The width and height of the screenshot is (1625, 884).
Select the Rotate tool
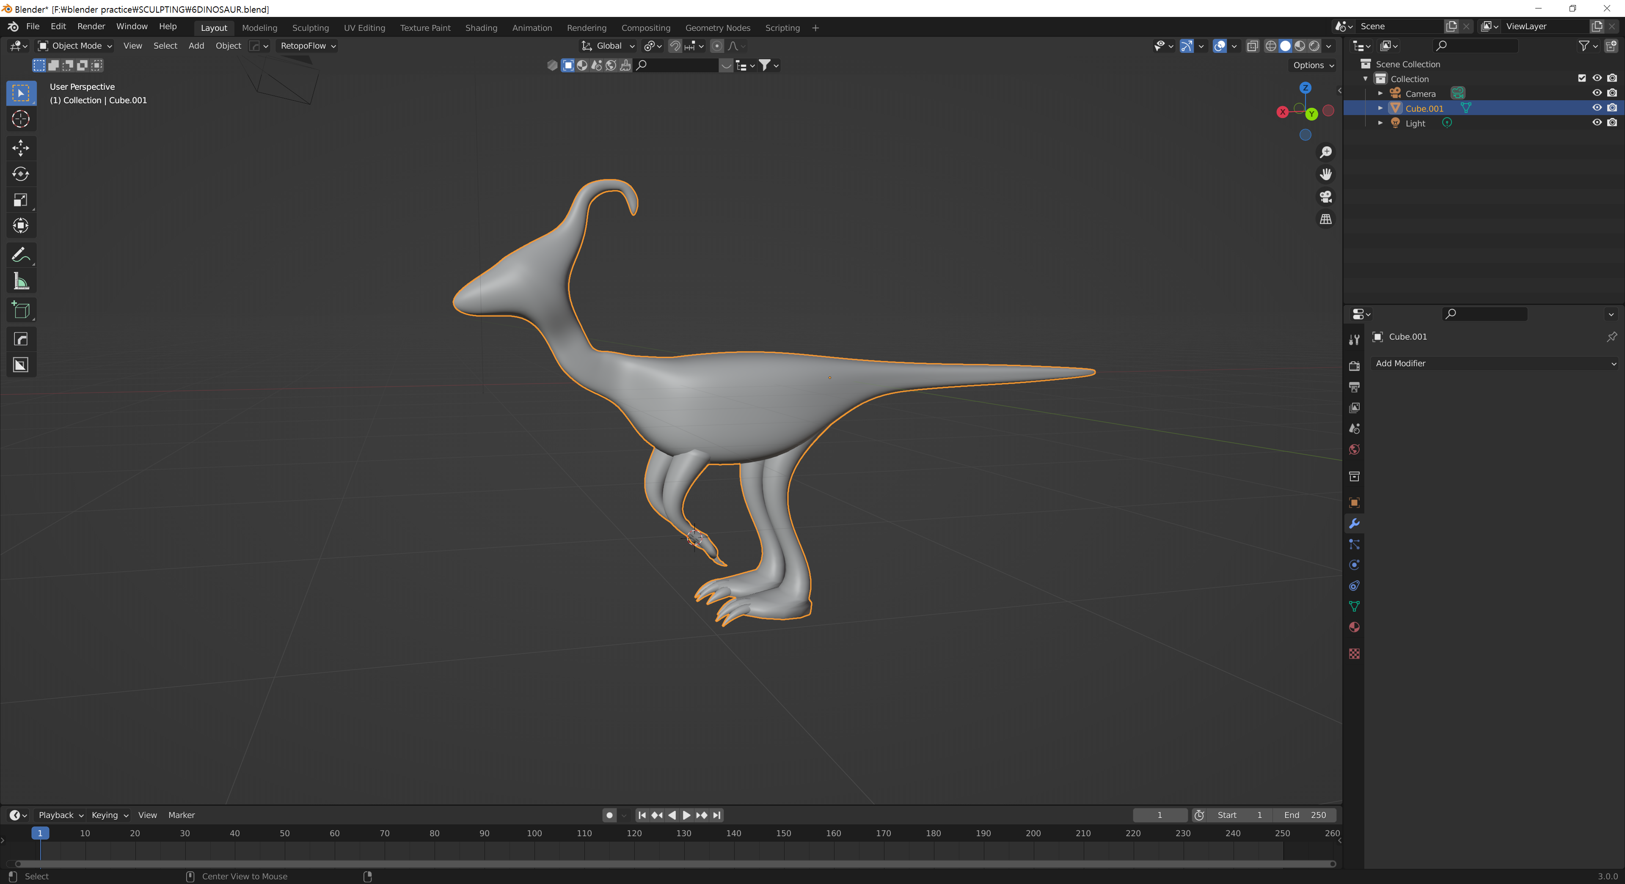pyautogui.click(x=21, y=174)
